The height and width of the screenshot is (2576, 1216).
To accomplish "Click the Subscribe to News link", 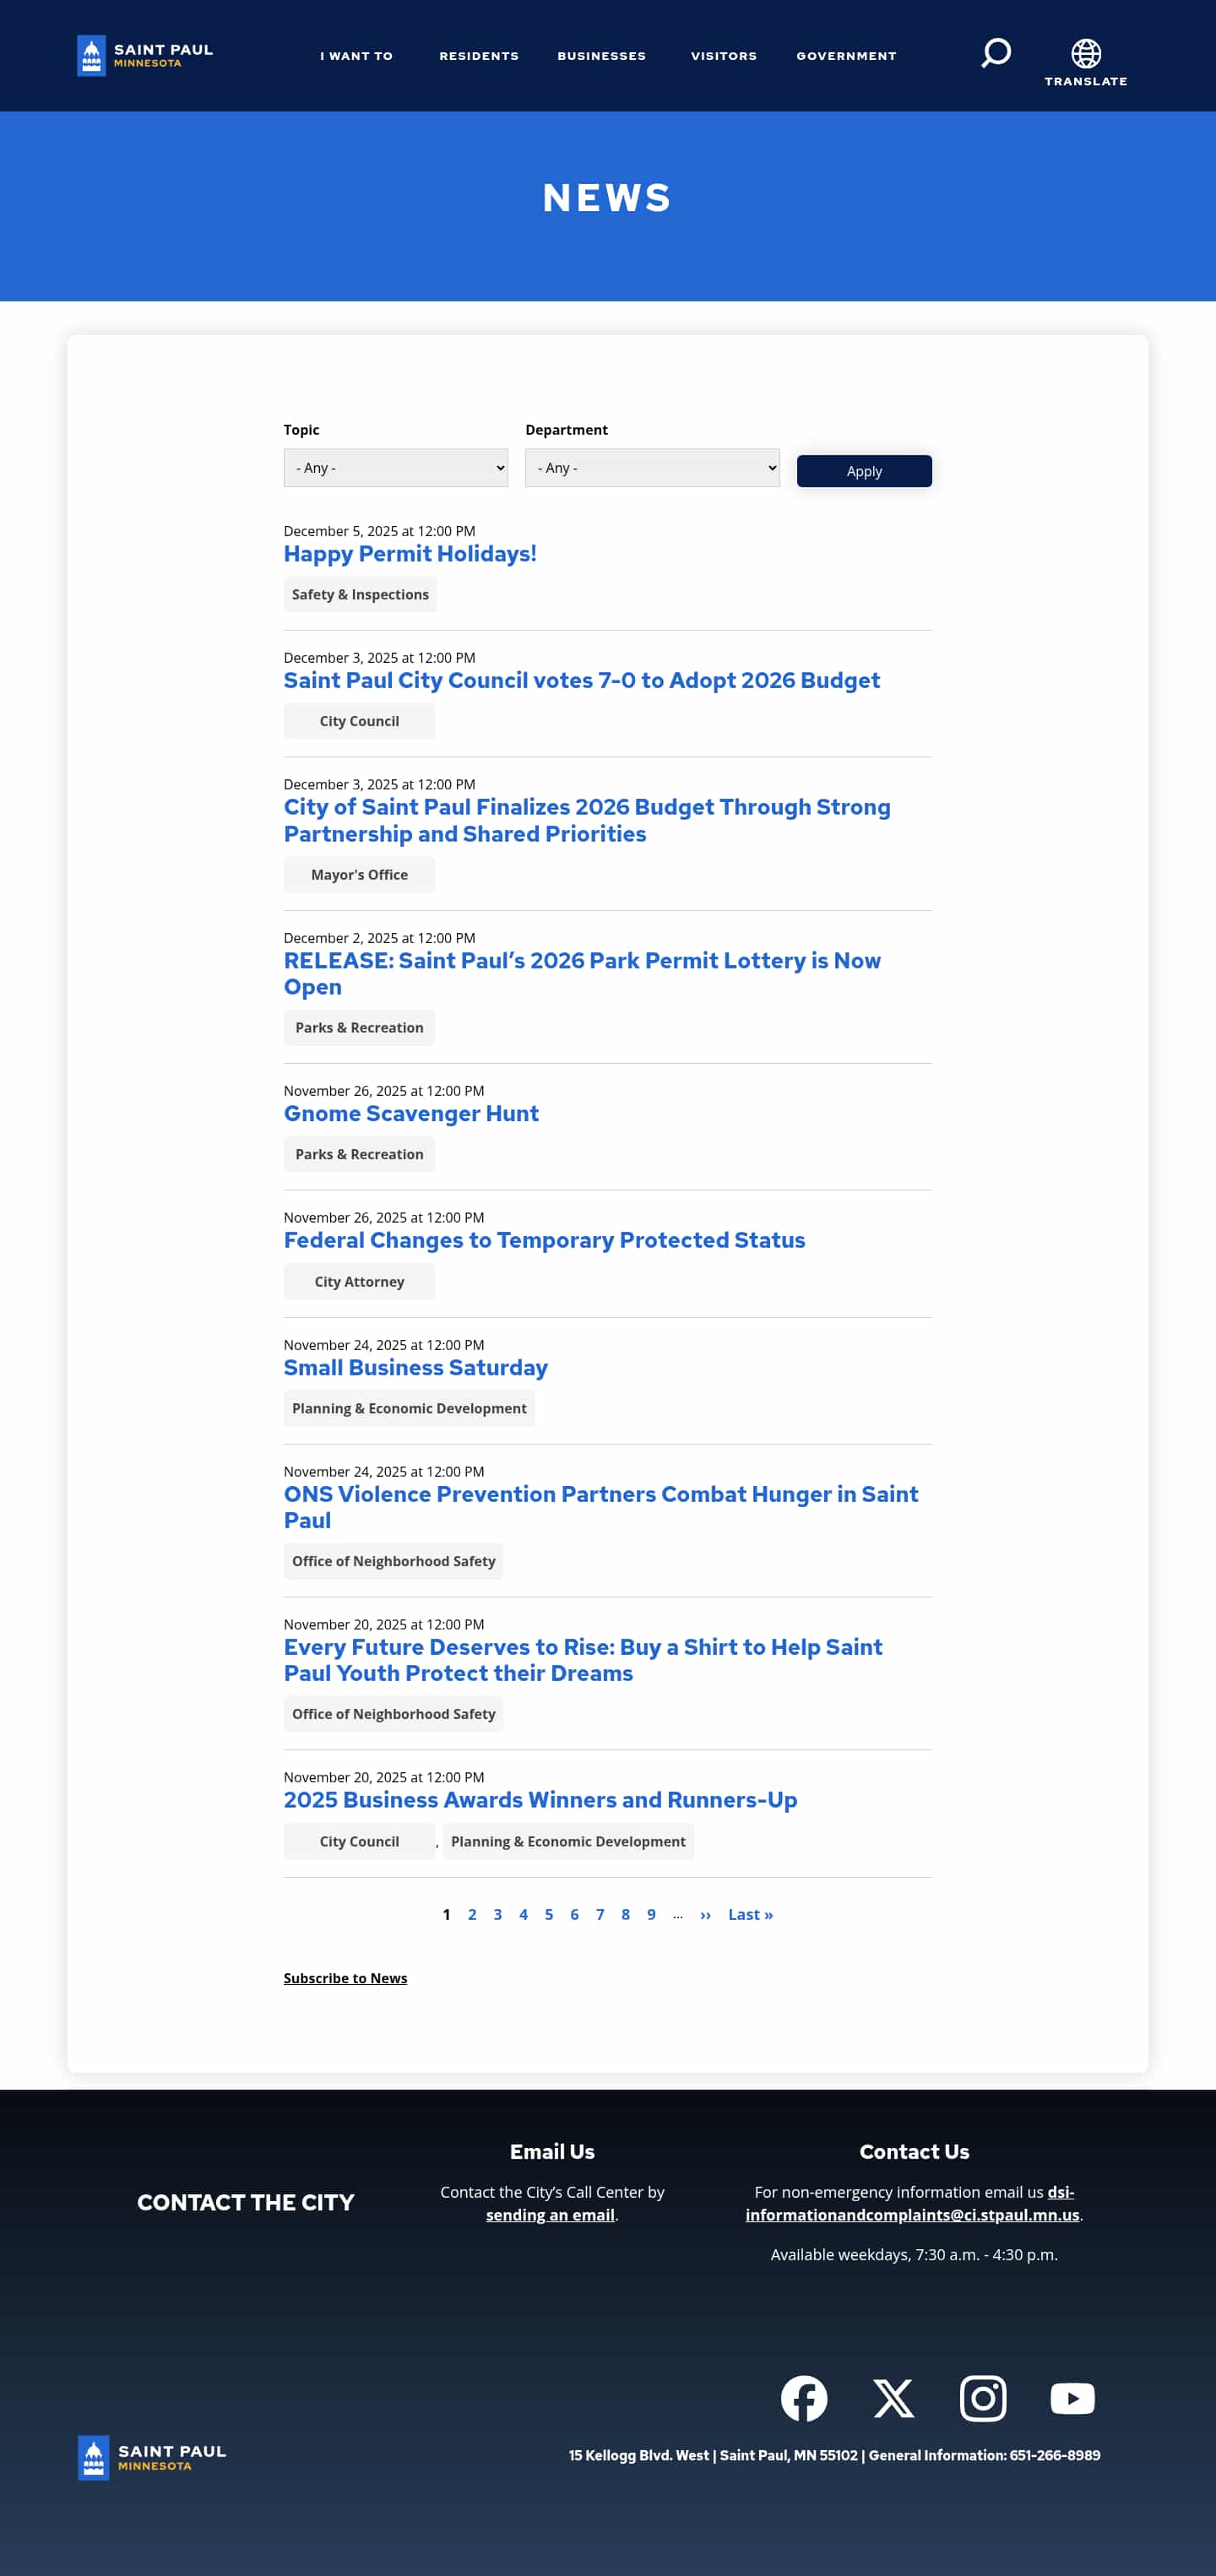I will [x=345, y=1978].
